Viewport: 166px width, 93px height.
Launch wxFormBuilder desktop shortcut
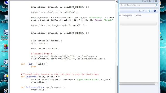(4, 78)
